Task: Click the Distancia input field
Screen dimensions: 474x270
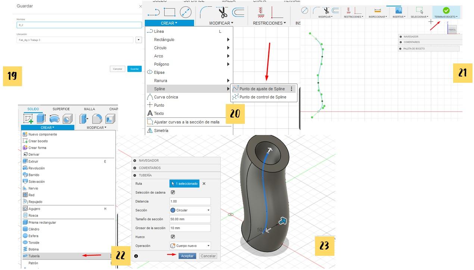Action: point(190,201)
